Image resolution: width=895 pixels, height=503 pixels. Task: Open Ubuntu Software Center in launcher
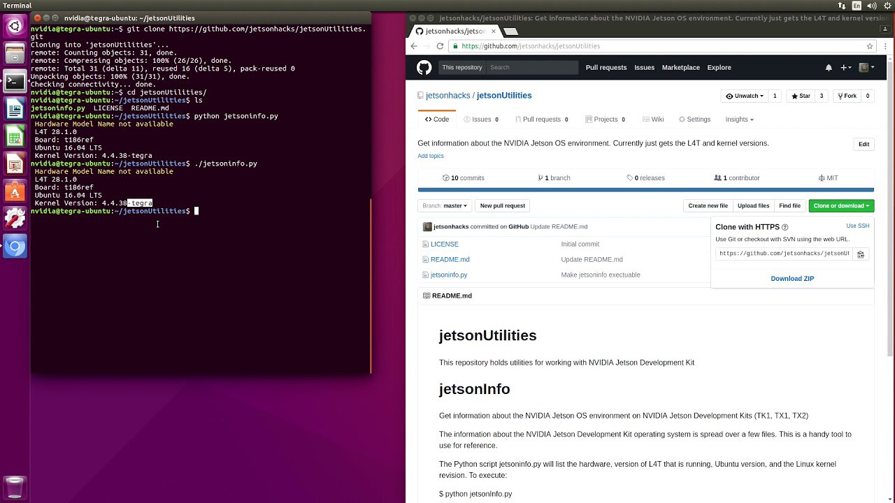pyautogui.click(x=15, y=191)
